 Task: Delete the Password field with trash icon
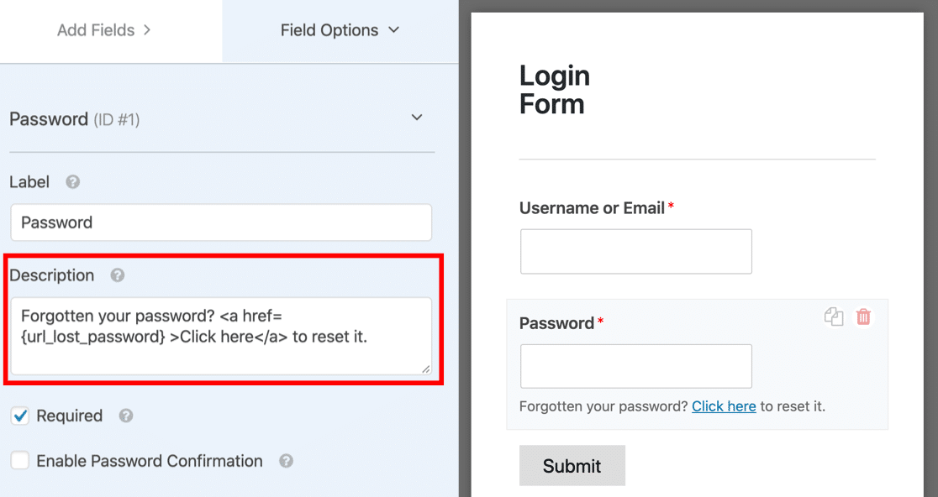863,317
